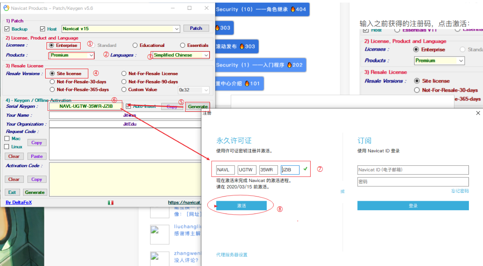Image resolution: width=483 pixels, height=266 pixels.
Task: Click Clear button under Request Code
Action: (x=14, y=156)
